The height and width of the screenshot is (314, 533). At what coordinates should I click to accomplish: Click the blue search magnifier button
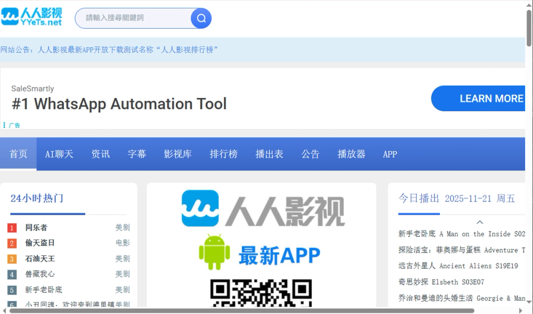coord(201,18)
